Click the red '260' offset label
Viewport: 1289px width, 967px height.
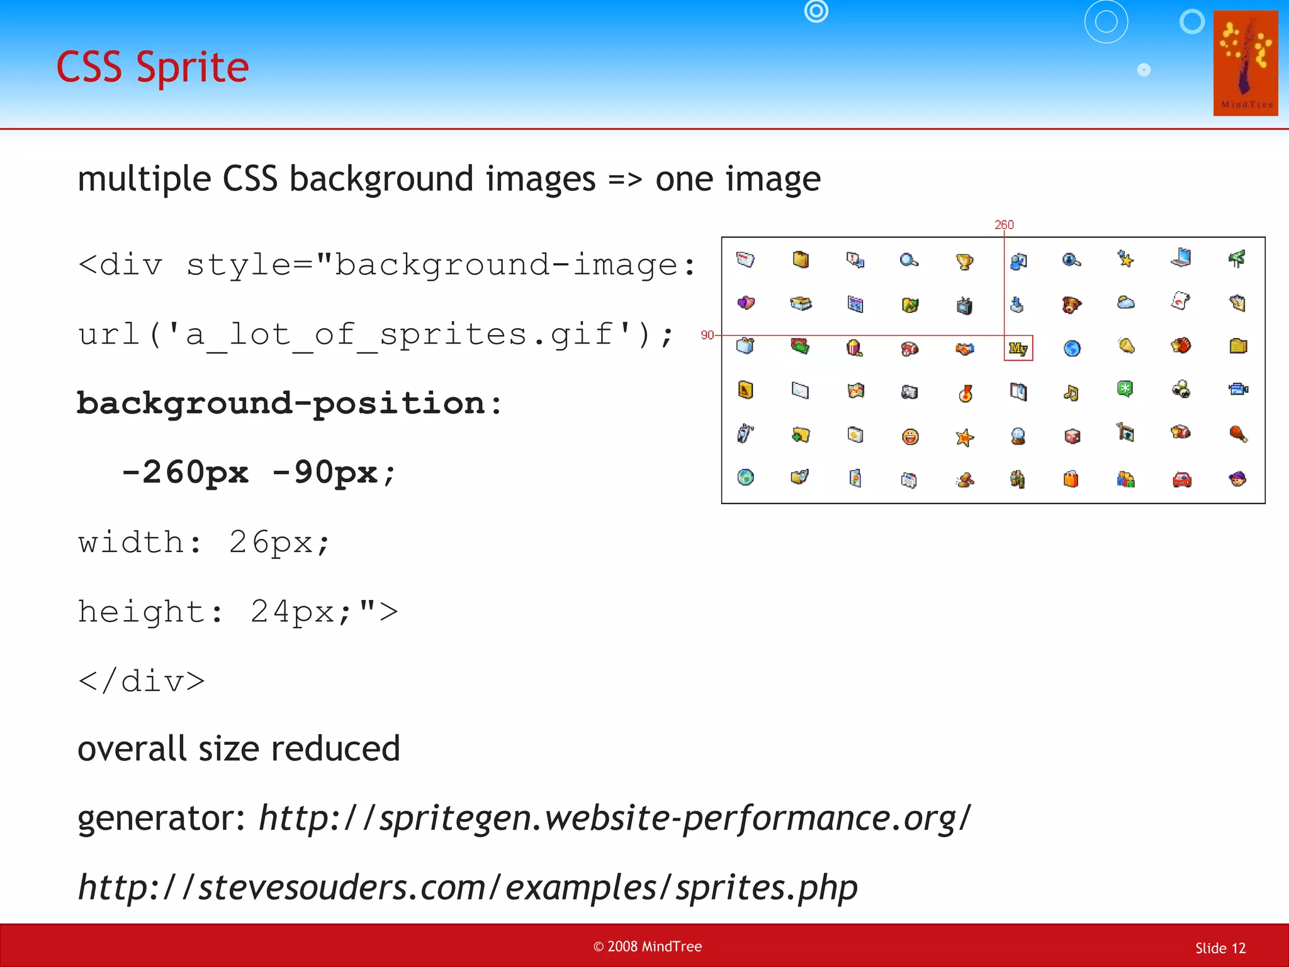click(1005, 225)
